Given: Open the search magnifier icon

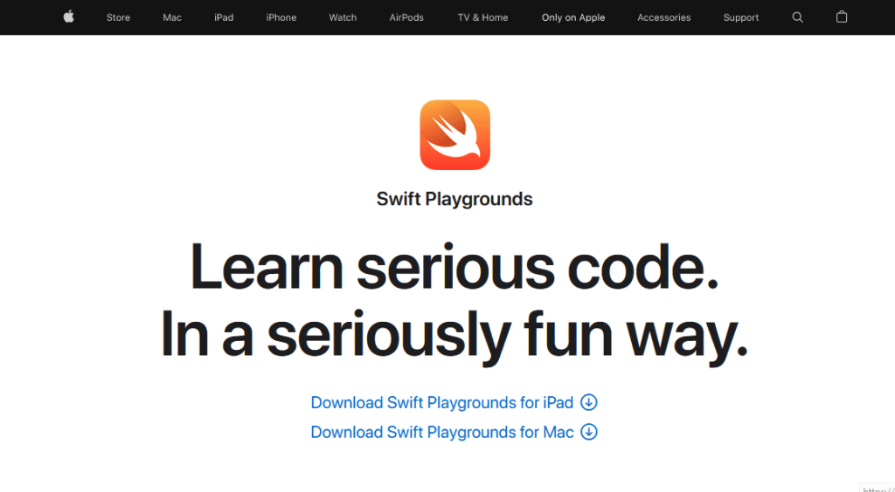Looking at the screenshot, I should [797, 17].
